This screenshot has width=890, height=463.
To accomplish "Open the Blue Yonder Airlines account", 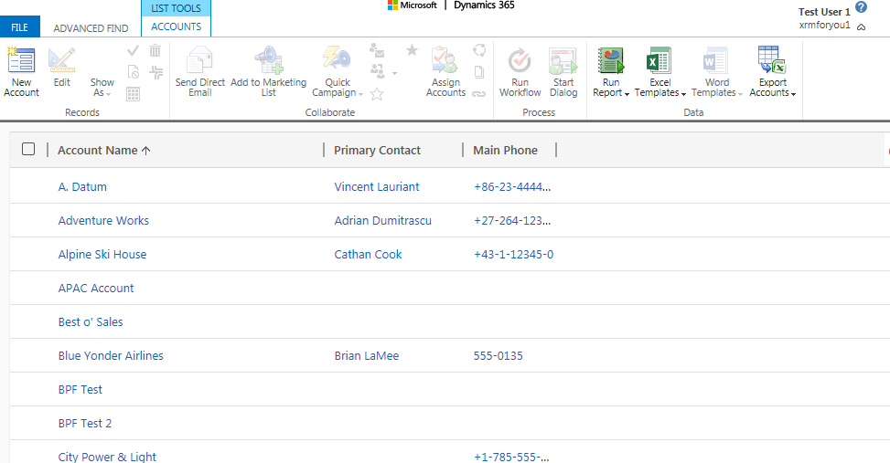I will coord(111,355).
